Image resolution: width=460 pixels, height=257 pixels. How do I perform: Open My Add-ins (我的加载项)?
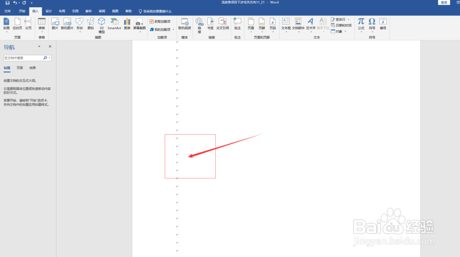(x=161, y=29)
